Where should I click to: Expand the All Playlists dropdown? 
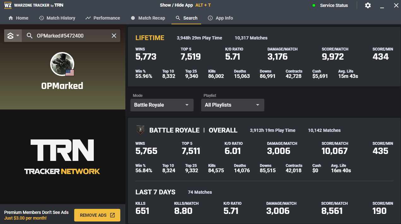coord(233,105)
